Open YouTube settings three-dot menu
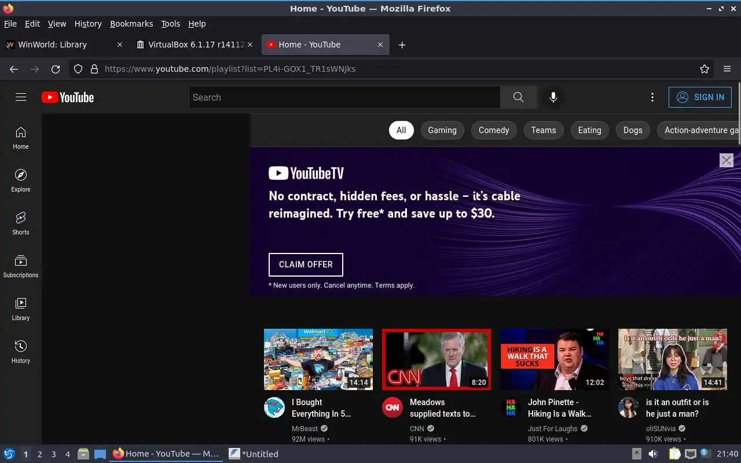 click(652, 97)
